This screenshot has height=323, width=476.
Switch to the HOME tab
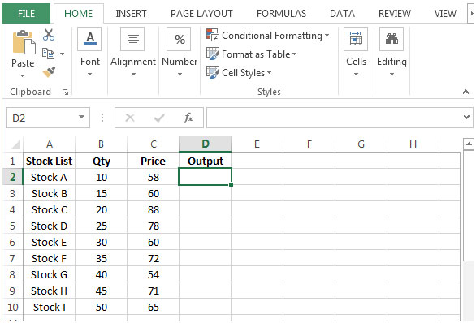point(78,14)
